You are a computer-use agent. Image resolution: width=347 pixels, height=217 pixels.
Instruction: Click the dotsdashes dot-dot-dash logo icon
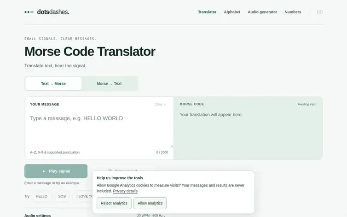(x=29, y=12)
